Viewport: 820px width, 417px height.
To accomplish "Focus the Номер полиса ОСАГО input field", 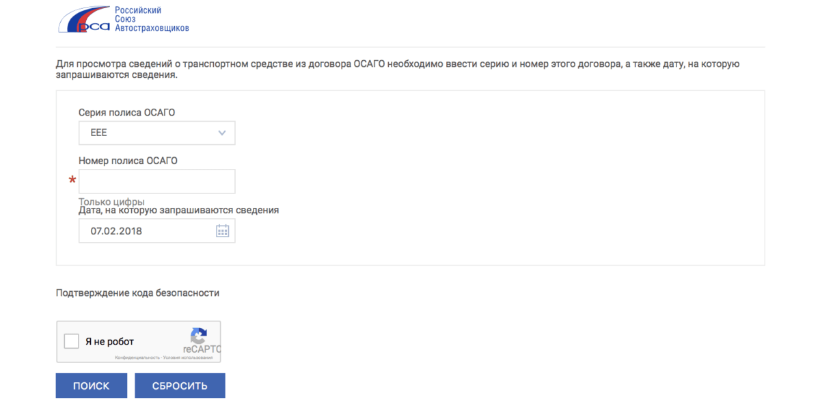I will coord(157,181).
